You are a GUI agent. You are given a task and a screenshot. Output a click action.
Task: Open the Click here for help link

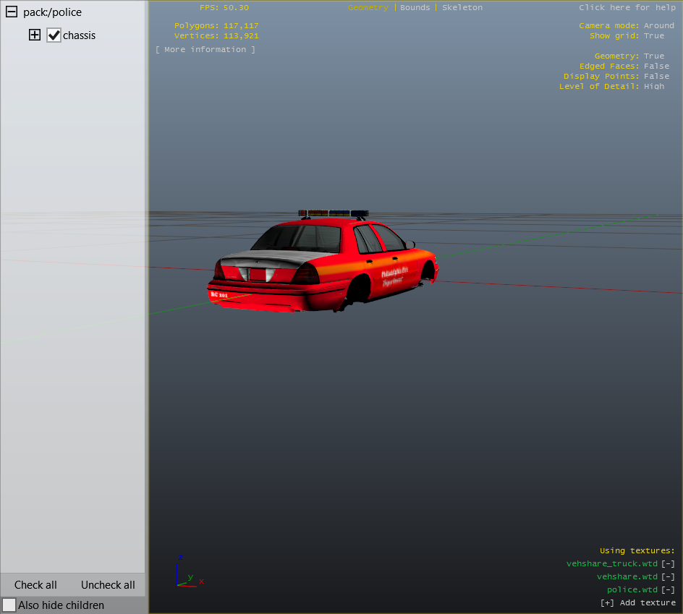627,7
